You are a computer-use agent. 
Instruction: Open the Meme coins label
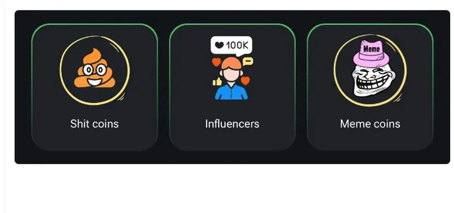(x=370, y=124)
